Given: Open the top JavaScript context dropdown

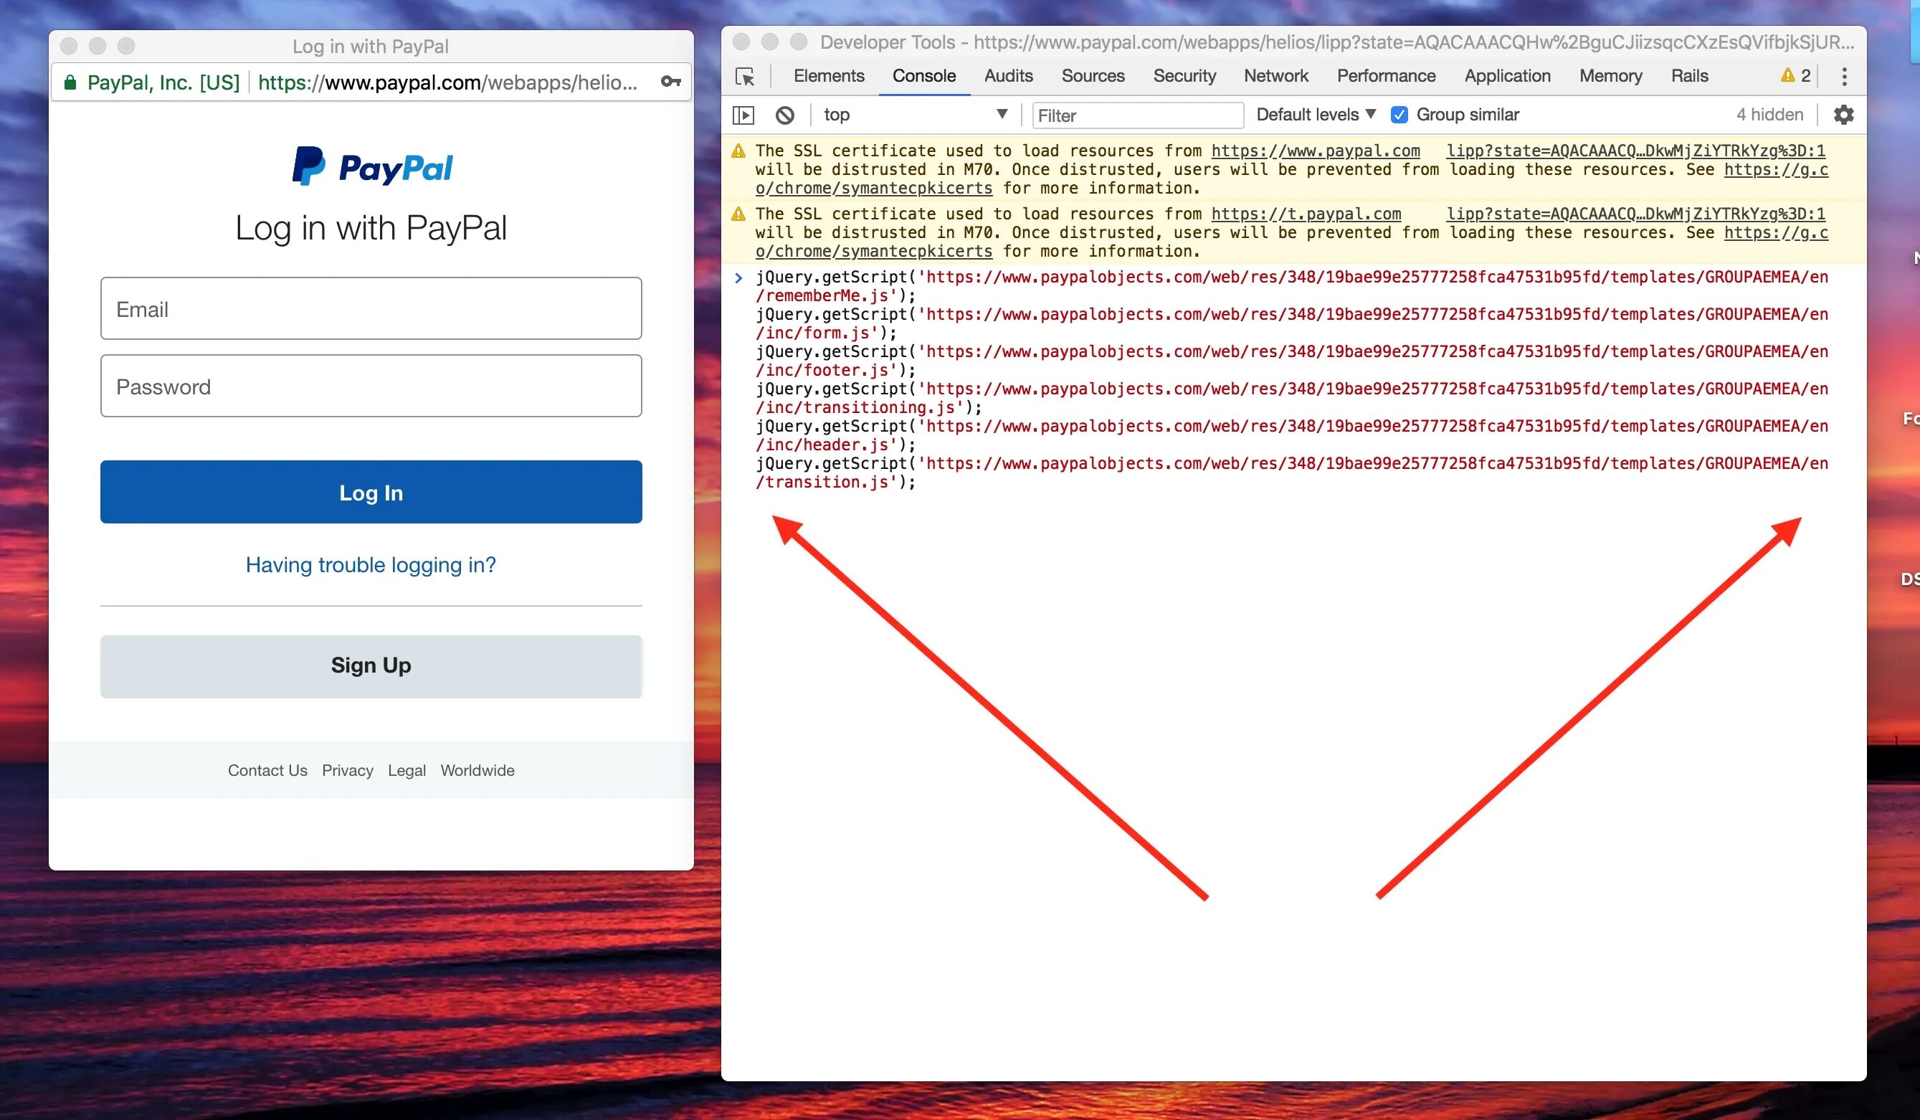Looking at the screenshot, I should pyautogui.click(x=915, y=115).
